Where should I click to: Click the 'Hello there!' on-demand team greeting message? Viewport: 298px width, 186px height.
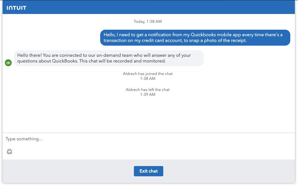pos(109,58)
